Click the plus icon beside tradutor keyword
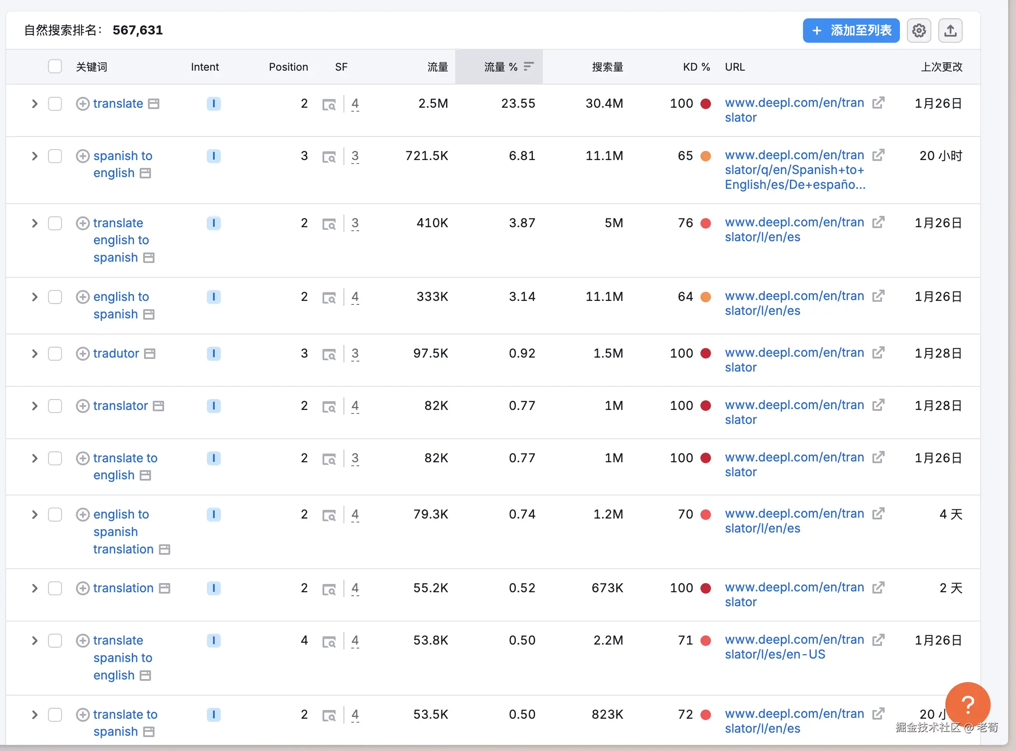Image resolution: width=1016 pixels, height=751 pixels. 82,354
